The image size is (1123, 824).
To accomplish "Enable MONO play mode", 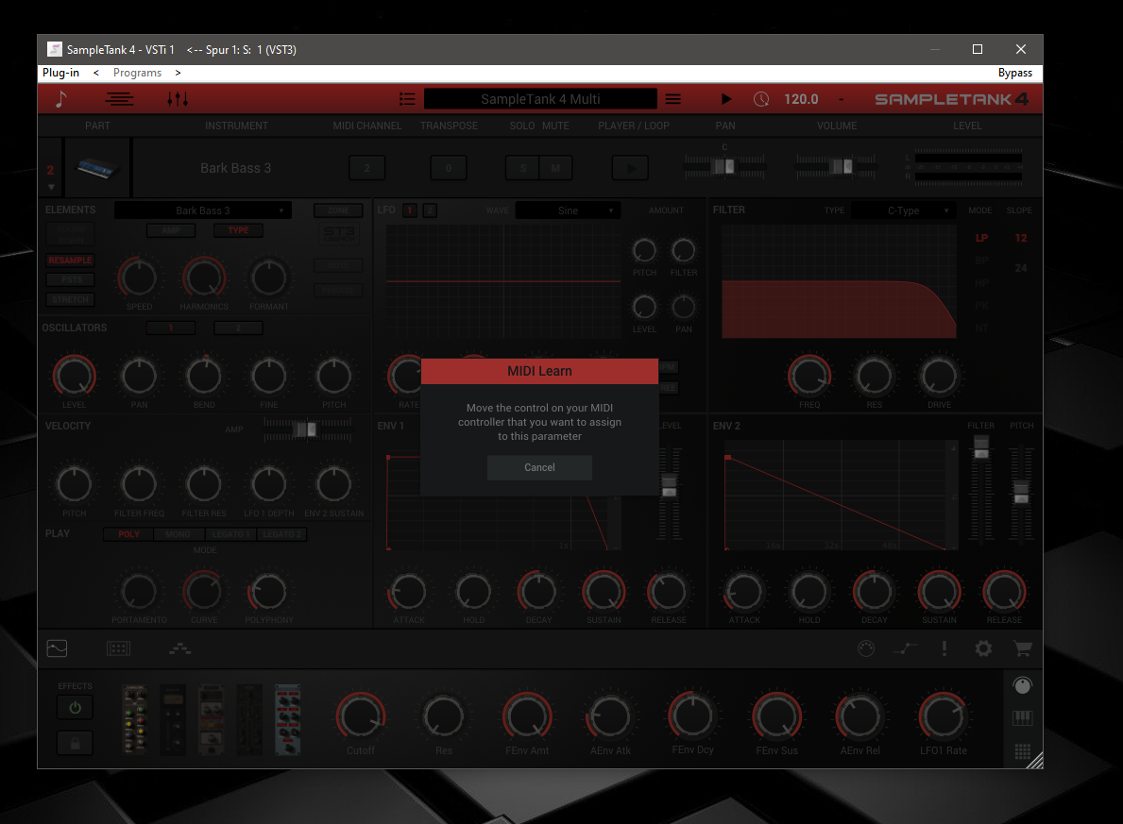I will [x=179, y=534].
